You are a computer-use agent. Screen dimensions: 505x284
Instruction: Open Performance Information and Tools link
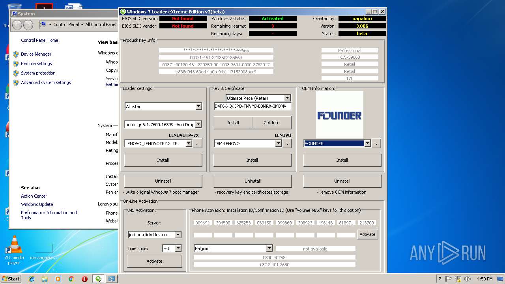(x=49, y=215)
